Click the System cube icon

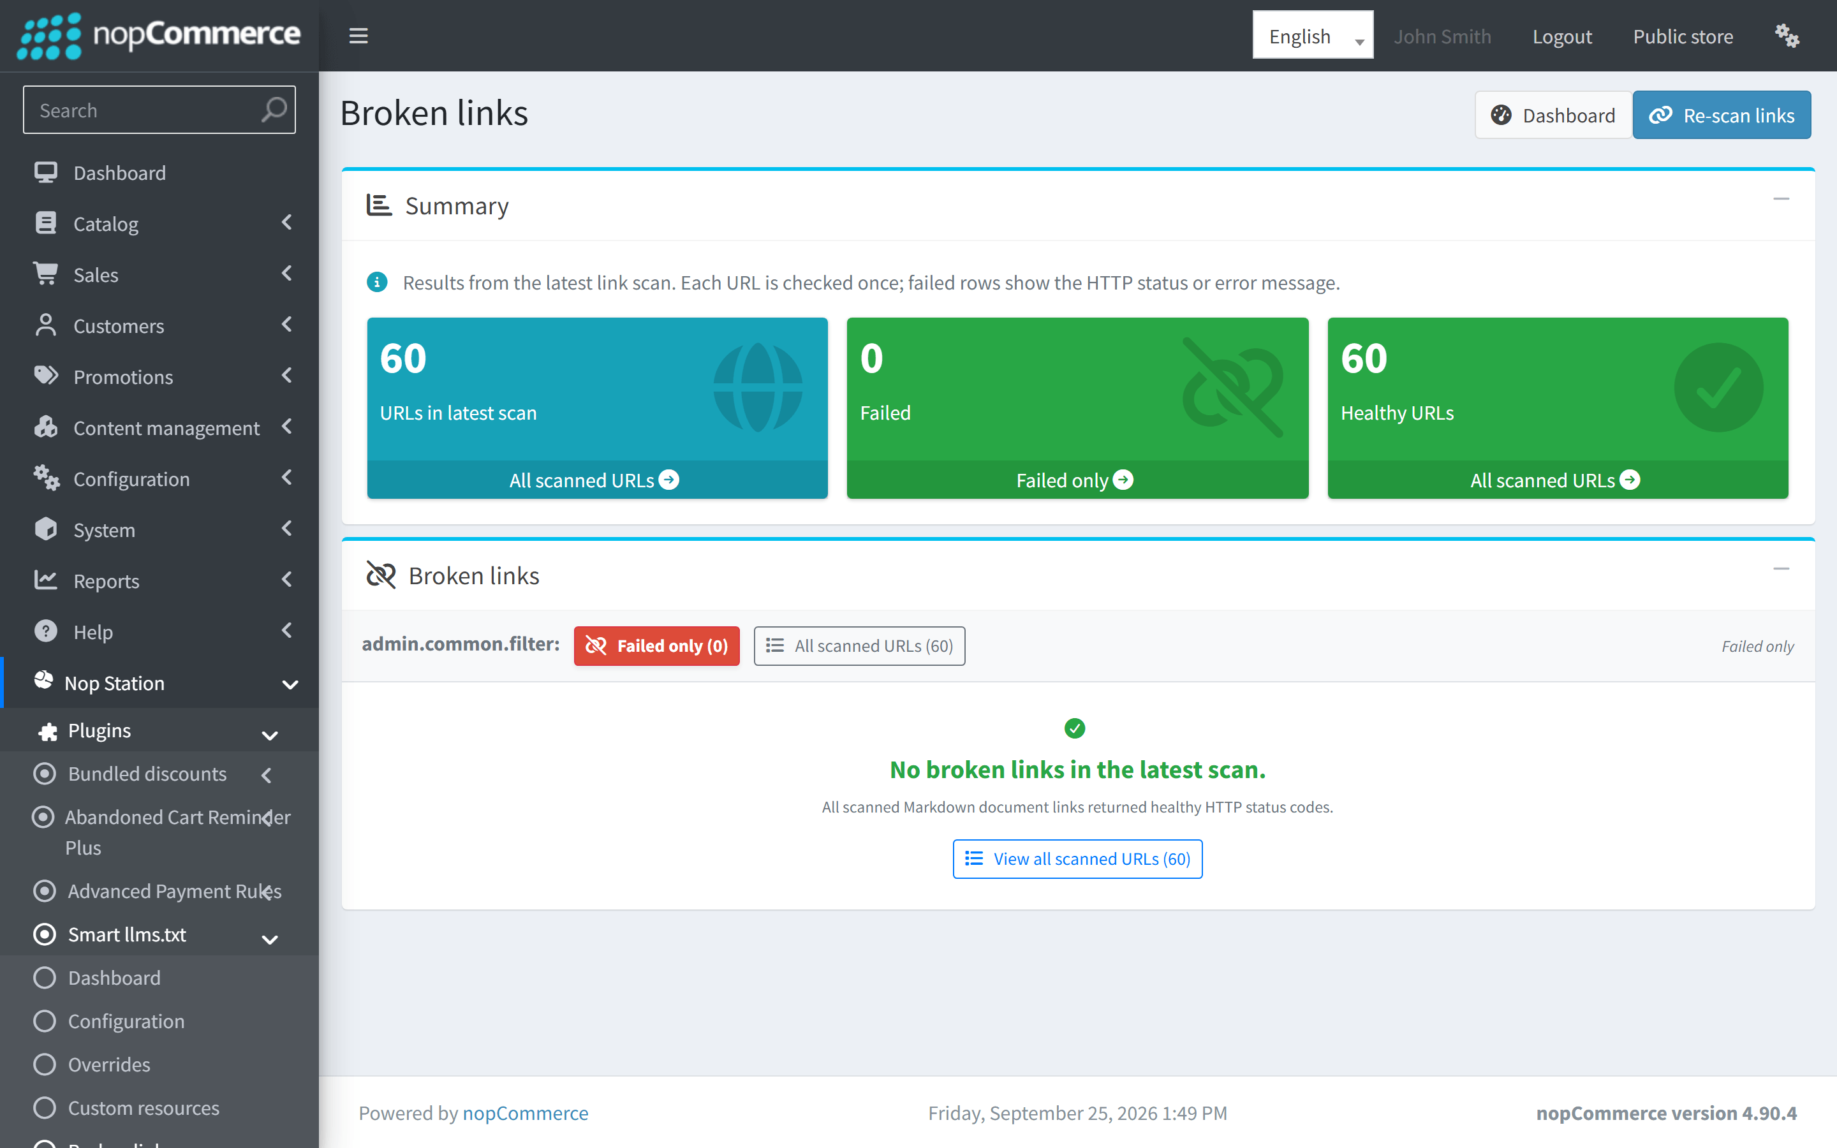coord(45,529)
